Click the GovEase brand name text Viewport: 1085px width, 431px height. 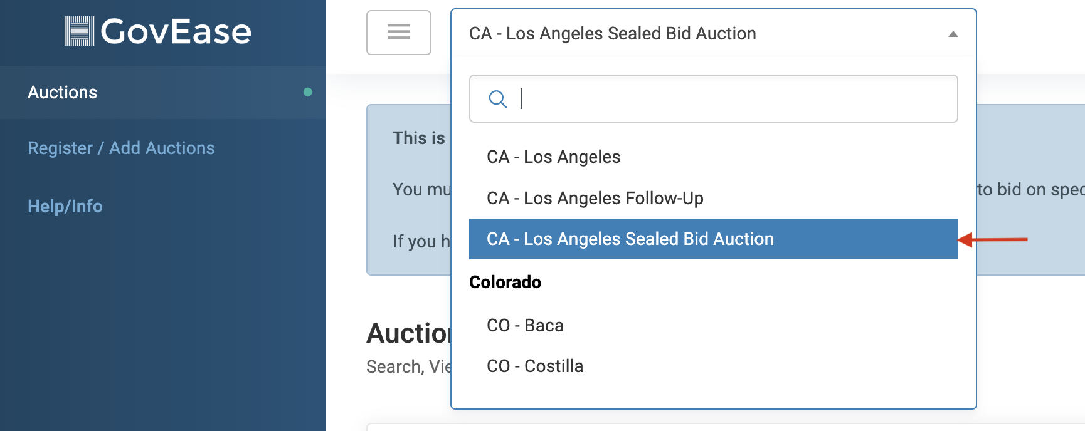[176, 31]
